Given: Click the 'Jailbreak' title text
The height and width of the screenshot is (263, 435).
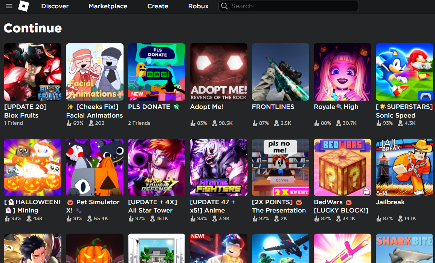Looking at the screenshot, I should [390, 202].
